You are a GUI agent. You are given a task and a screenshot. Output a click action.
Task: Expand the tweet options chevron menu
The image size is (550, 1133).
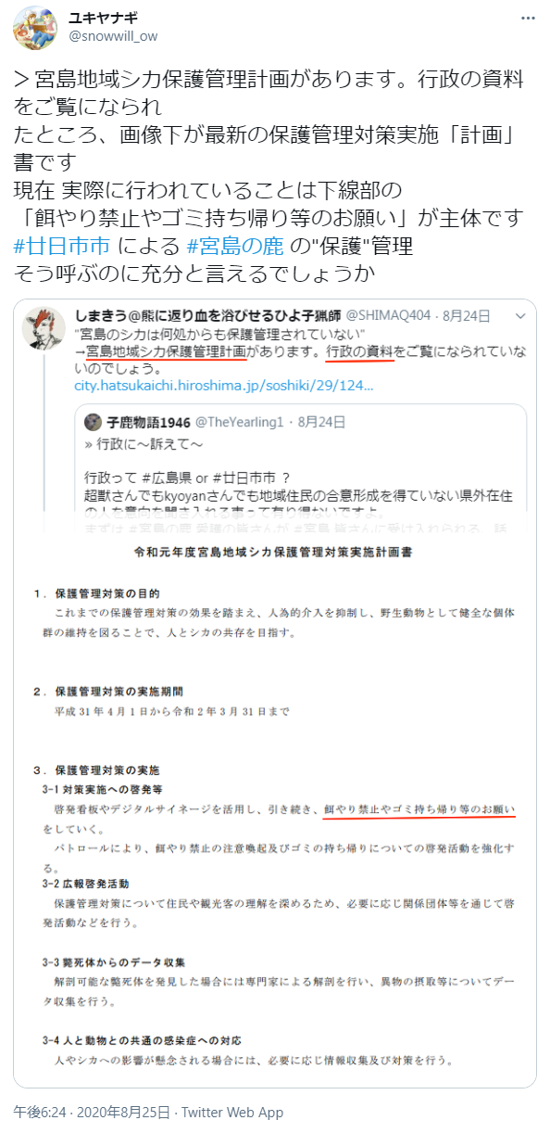[x=528, y=19]
